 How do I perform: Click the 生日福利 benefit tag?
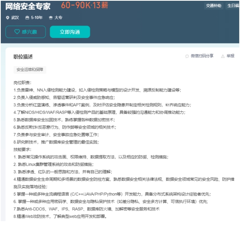233,6
